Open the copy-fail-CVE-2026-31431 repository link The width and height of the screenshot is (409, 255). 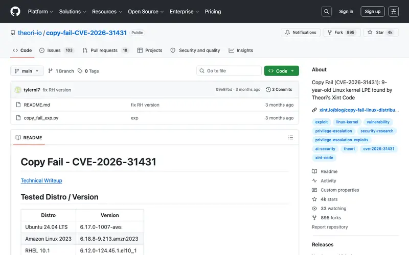click(86, 33)
